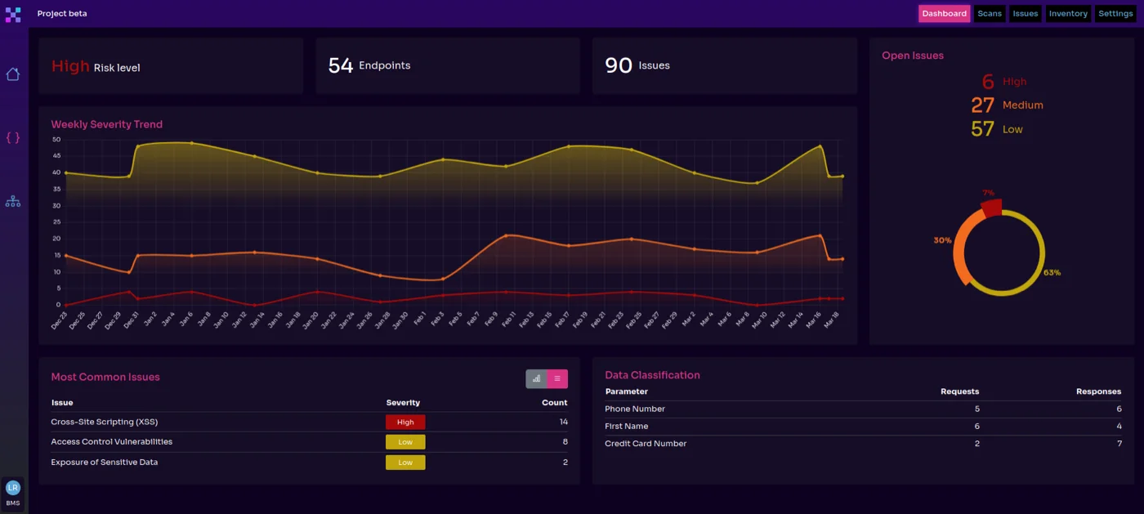Click the 54 Endpoints summary card
This screenshot has height=514, width=1144.
[x=447, y=65]
